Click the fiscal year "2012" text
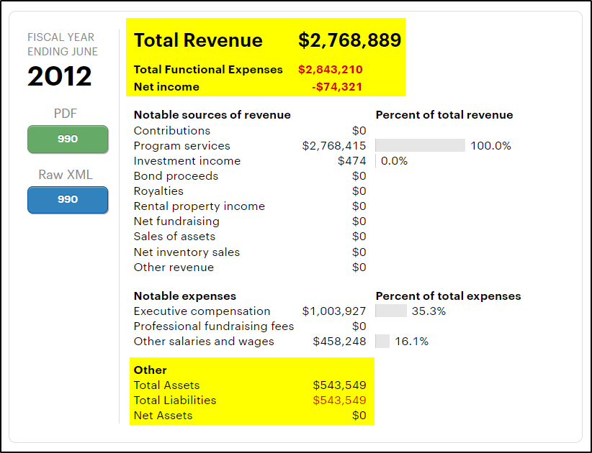Screen dimensions: 592x453 click(60, 76)
